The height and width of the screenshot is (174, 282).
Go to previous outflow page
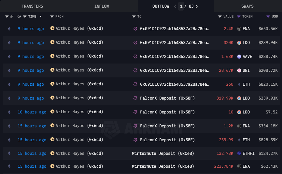tap(175, 6)
